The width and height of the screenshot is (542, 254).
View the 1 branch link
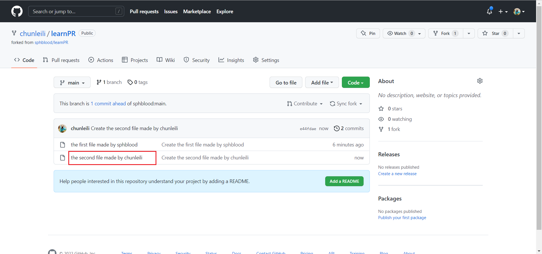(109, 82)
